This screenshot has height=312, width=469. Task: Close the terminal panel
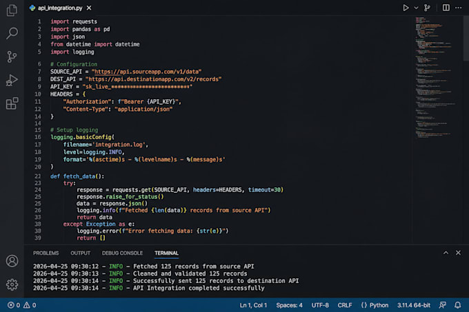tap(458, 253)
